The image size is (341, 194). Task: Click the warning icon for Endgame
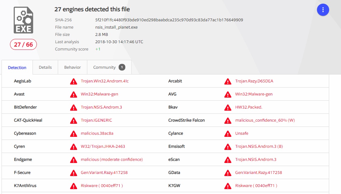(x=74, y=160)
